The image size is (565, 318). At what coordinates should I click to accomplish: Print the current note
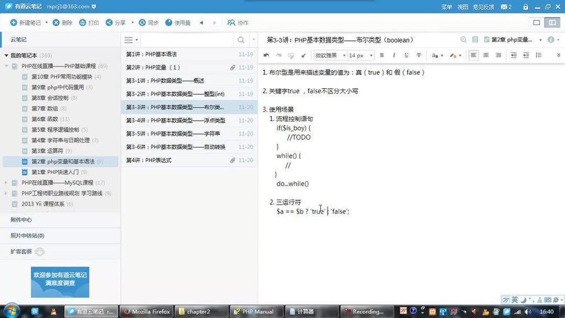(88, 22)
